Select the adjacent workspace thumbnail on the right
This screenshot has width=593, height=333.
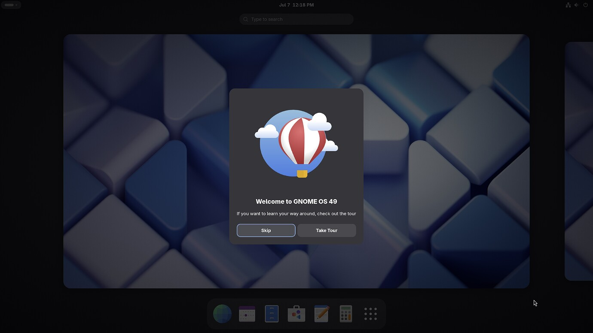coord(579,161)
